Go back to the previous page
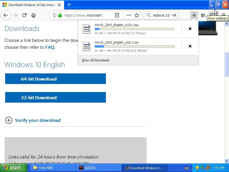This screenshot has height=172, width=229. point(6,15)
